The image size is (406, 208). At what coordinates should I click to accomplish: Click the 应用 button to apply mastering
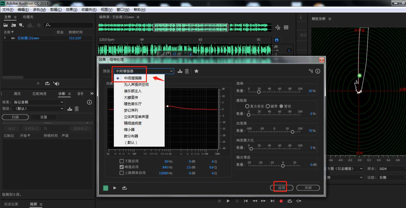(282, 187)
